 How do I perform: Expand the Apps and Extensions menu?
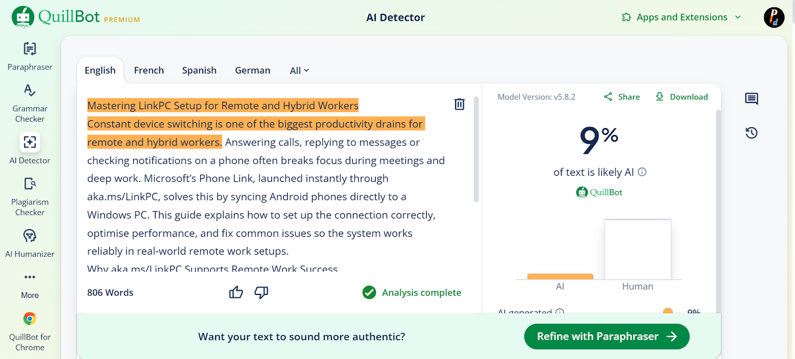pyautogui.click(x=682, y=17)
